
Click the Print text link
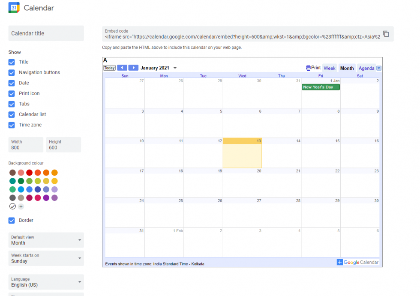pyautogui.click(x=316, y=68)
